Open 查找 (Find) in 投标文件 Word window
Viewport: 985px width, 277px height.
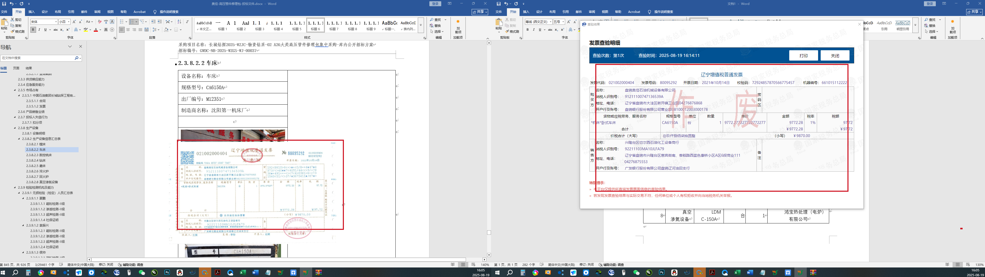(436, 20)
